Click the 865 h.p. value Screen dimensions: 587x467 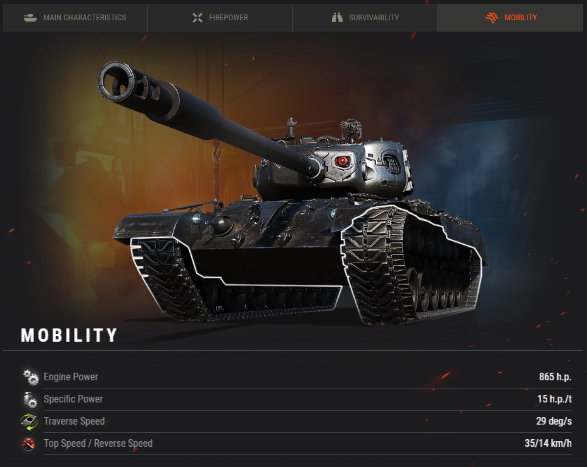pos(555,377)
